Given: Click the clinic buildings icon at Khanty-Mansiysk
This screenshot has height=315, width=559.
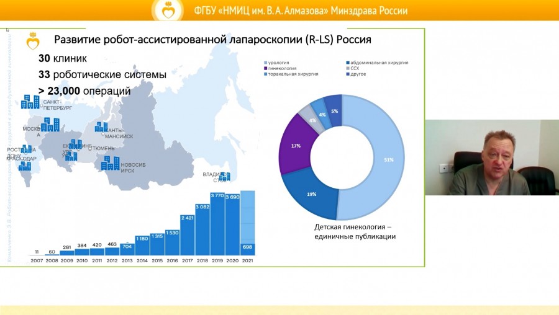Looking at the screenshot, I should (x=101, y=127).
